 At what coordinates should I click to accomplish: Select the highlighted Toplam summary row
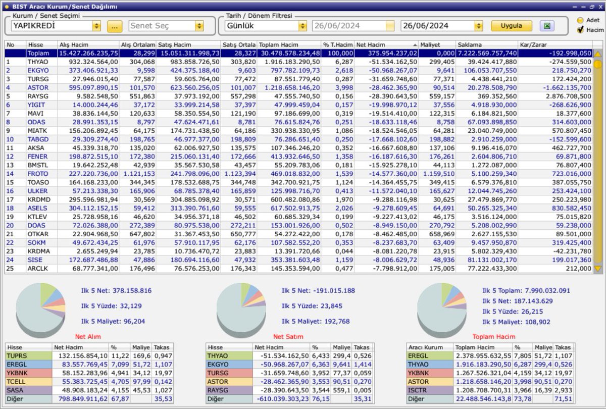[x=298, y=53]
